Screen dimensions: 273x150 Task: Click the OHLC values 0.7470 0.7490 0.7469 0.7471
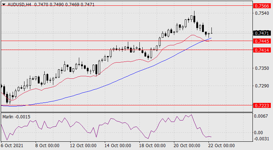pyautogui.click(x=64, y=5)
